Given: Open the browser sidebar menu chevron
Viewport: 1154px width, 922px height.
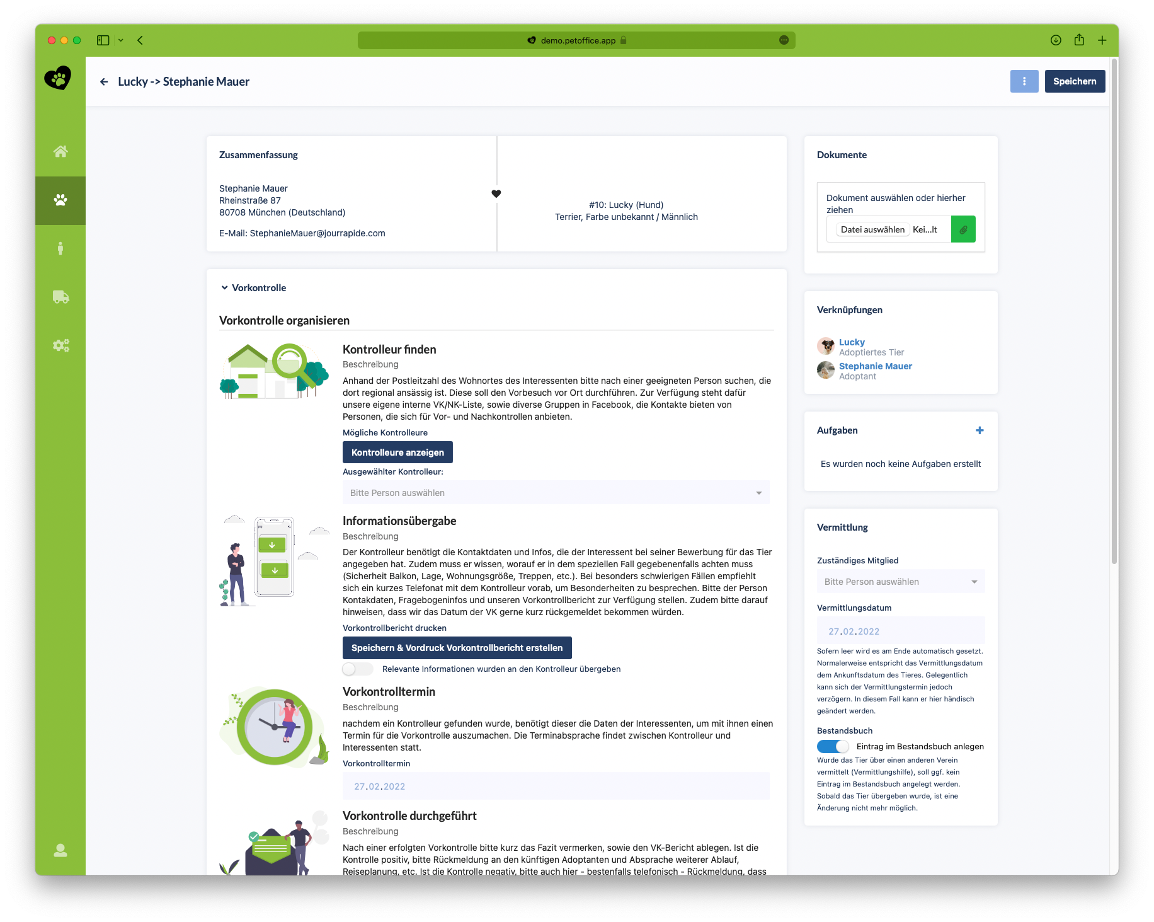Looking at the screenshot, I should [121, 40].
